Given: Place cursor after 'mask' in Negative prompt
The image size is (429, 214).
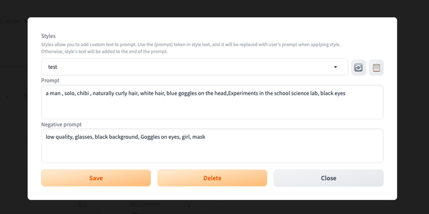Looking at the screenshot, I should (206, 137).
